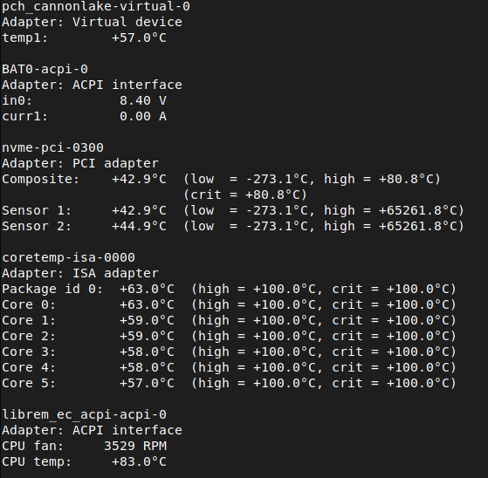Click the Package id 0 temperature
Screen dimensions: 488x478
click(147, 290)
